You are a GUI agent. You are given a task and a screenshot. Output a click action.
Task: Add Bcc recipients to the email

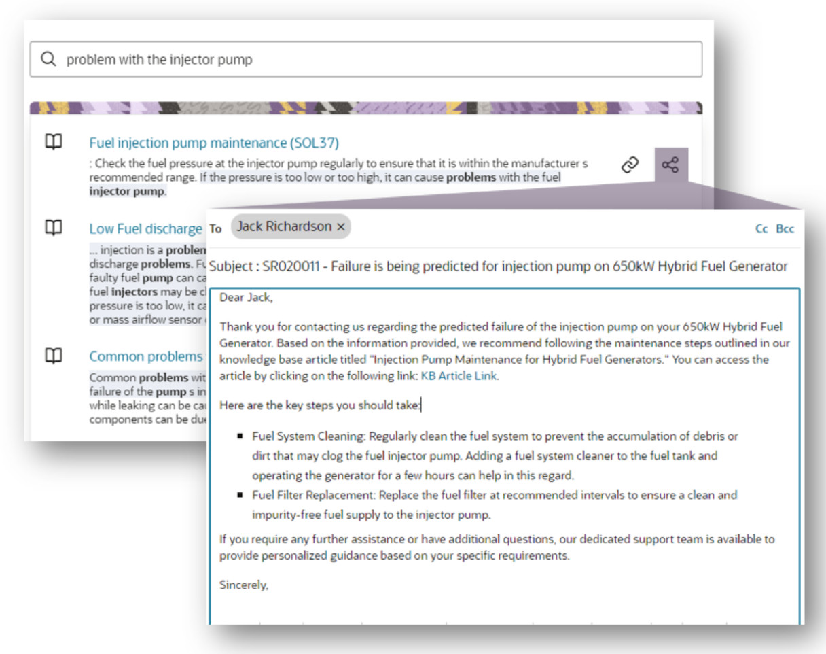click(x=785, y=228)
